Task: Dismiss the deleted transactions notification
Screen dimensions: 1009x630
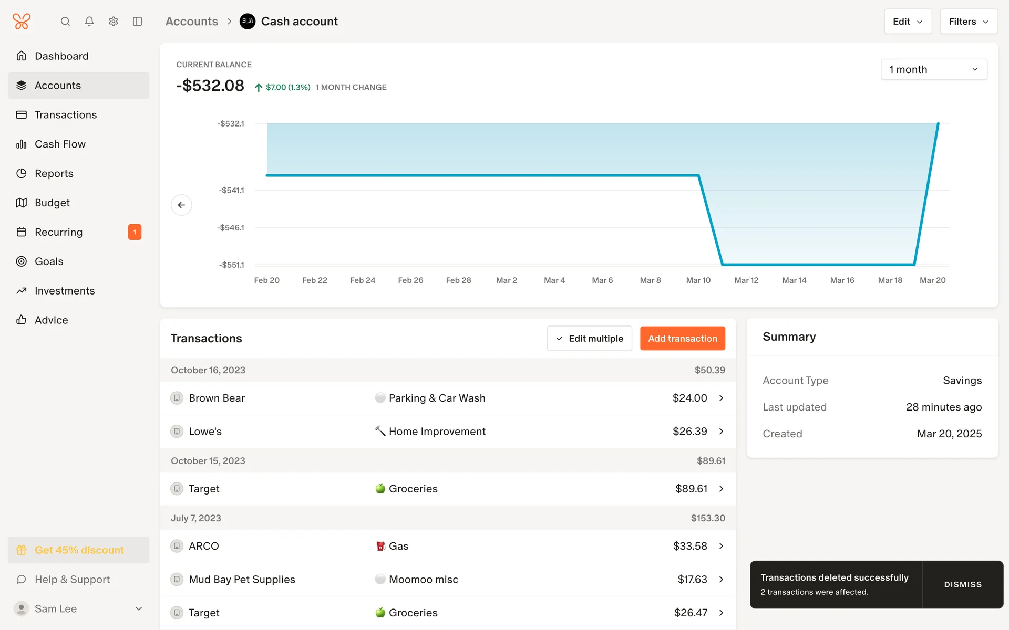Action: point(962,584)
